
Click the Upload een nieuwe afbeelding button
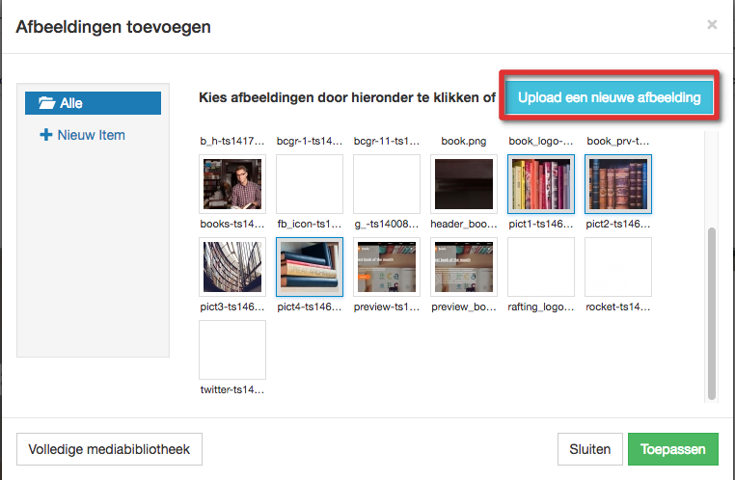(609, 97)
